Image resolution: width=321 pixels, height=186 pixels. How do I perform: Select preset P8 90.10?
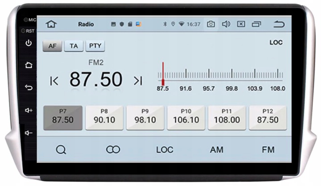pyautogui.click(x=104, y=118)
